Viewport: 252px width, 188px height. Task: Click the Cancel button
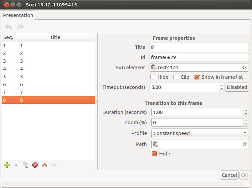[x=229, y=175]
